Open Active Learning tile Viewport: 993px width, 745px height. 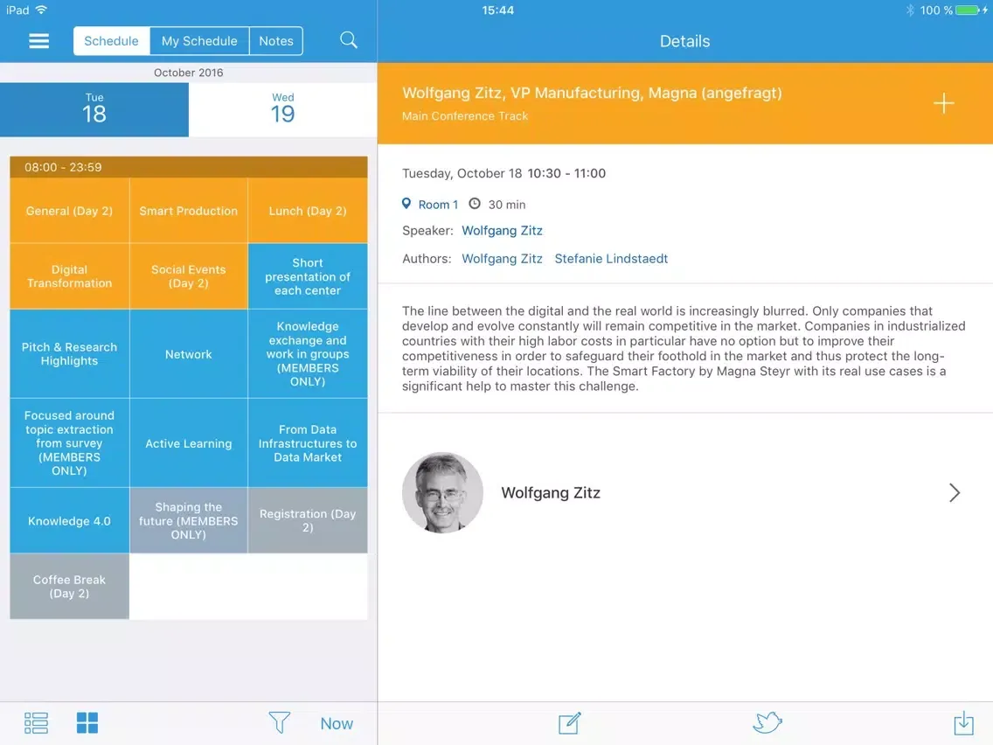(189, 442)
